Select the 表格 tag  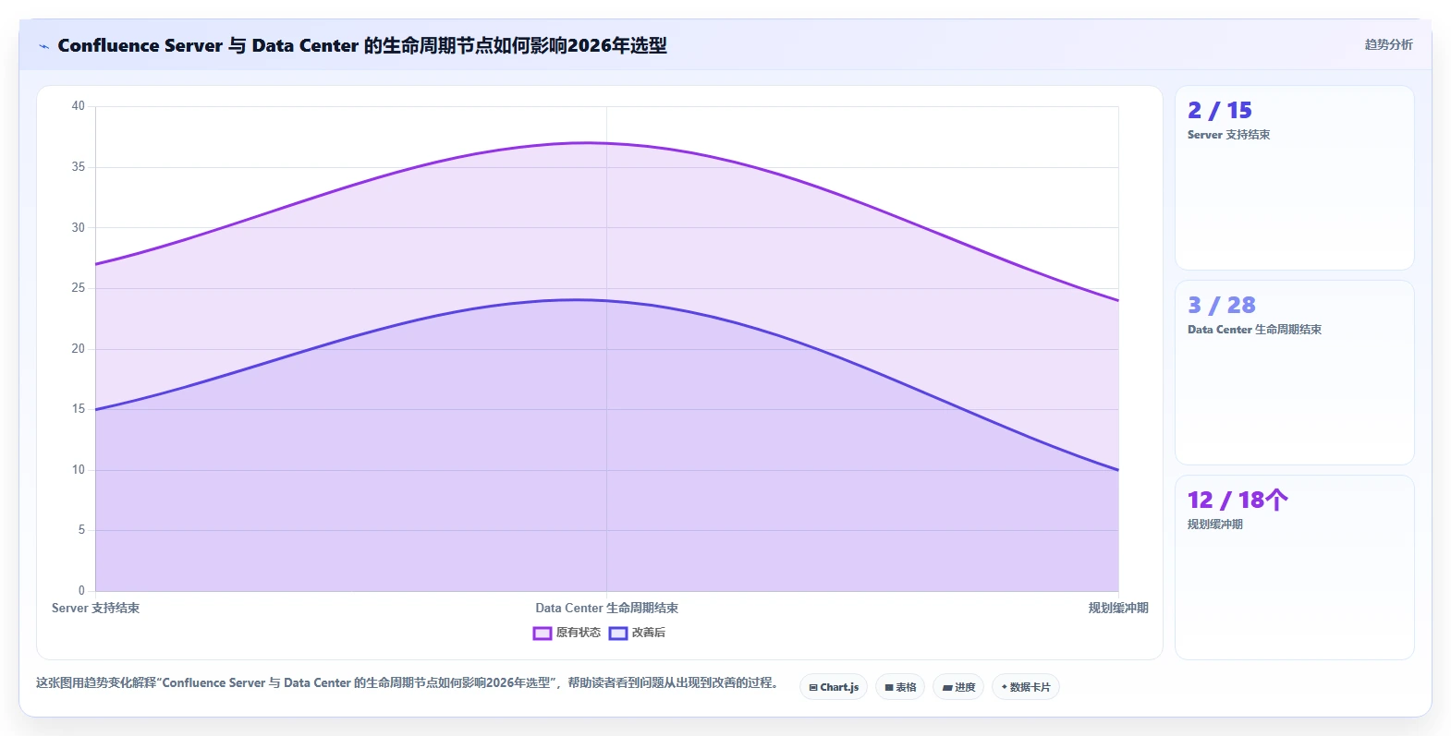point(900,687)
